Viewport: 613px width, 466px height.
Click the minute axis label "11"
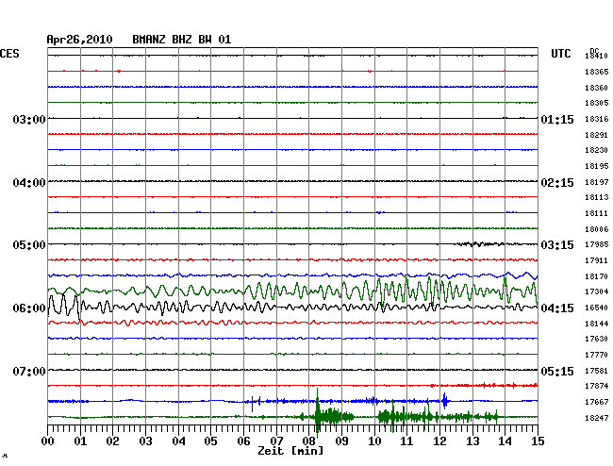[406, 441]
